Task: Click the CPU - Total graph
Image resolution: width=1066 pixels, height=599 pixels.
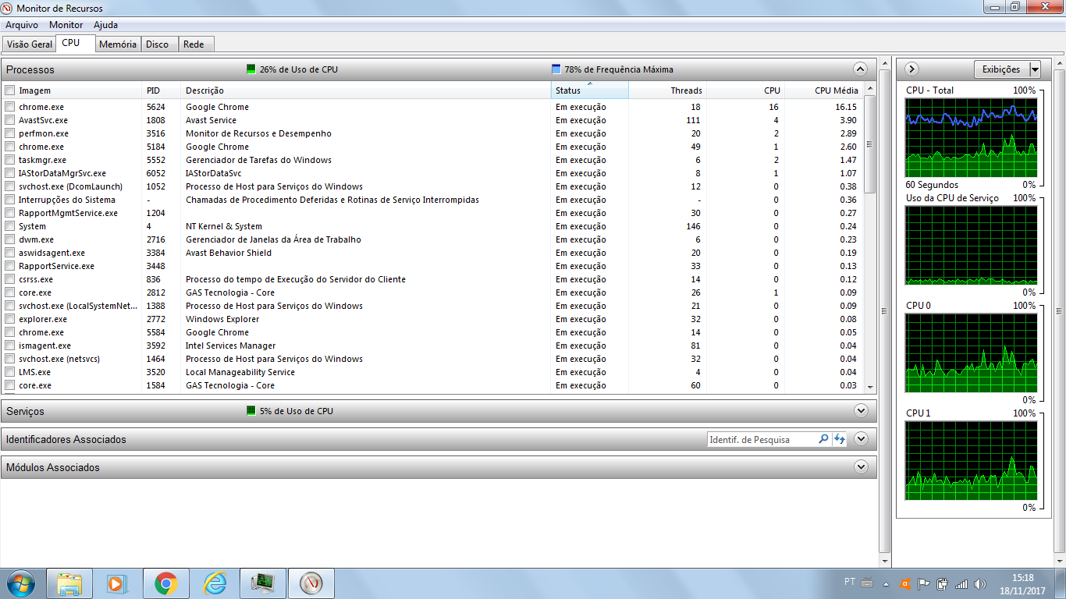Action: point(972,137)
